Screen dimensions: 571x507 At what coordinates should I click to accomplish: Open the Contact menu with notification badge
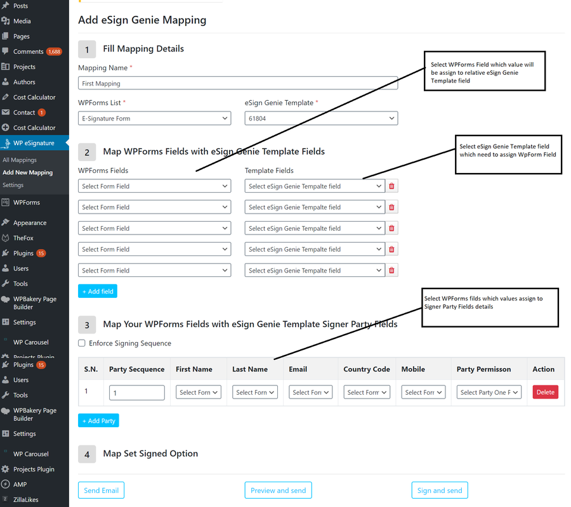coord(27,112)
